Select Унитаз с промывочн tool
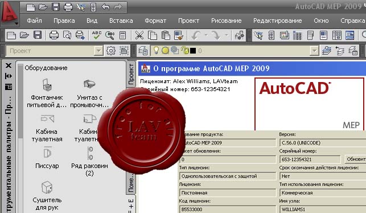 tap(89, 93)
